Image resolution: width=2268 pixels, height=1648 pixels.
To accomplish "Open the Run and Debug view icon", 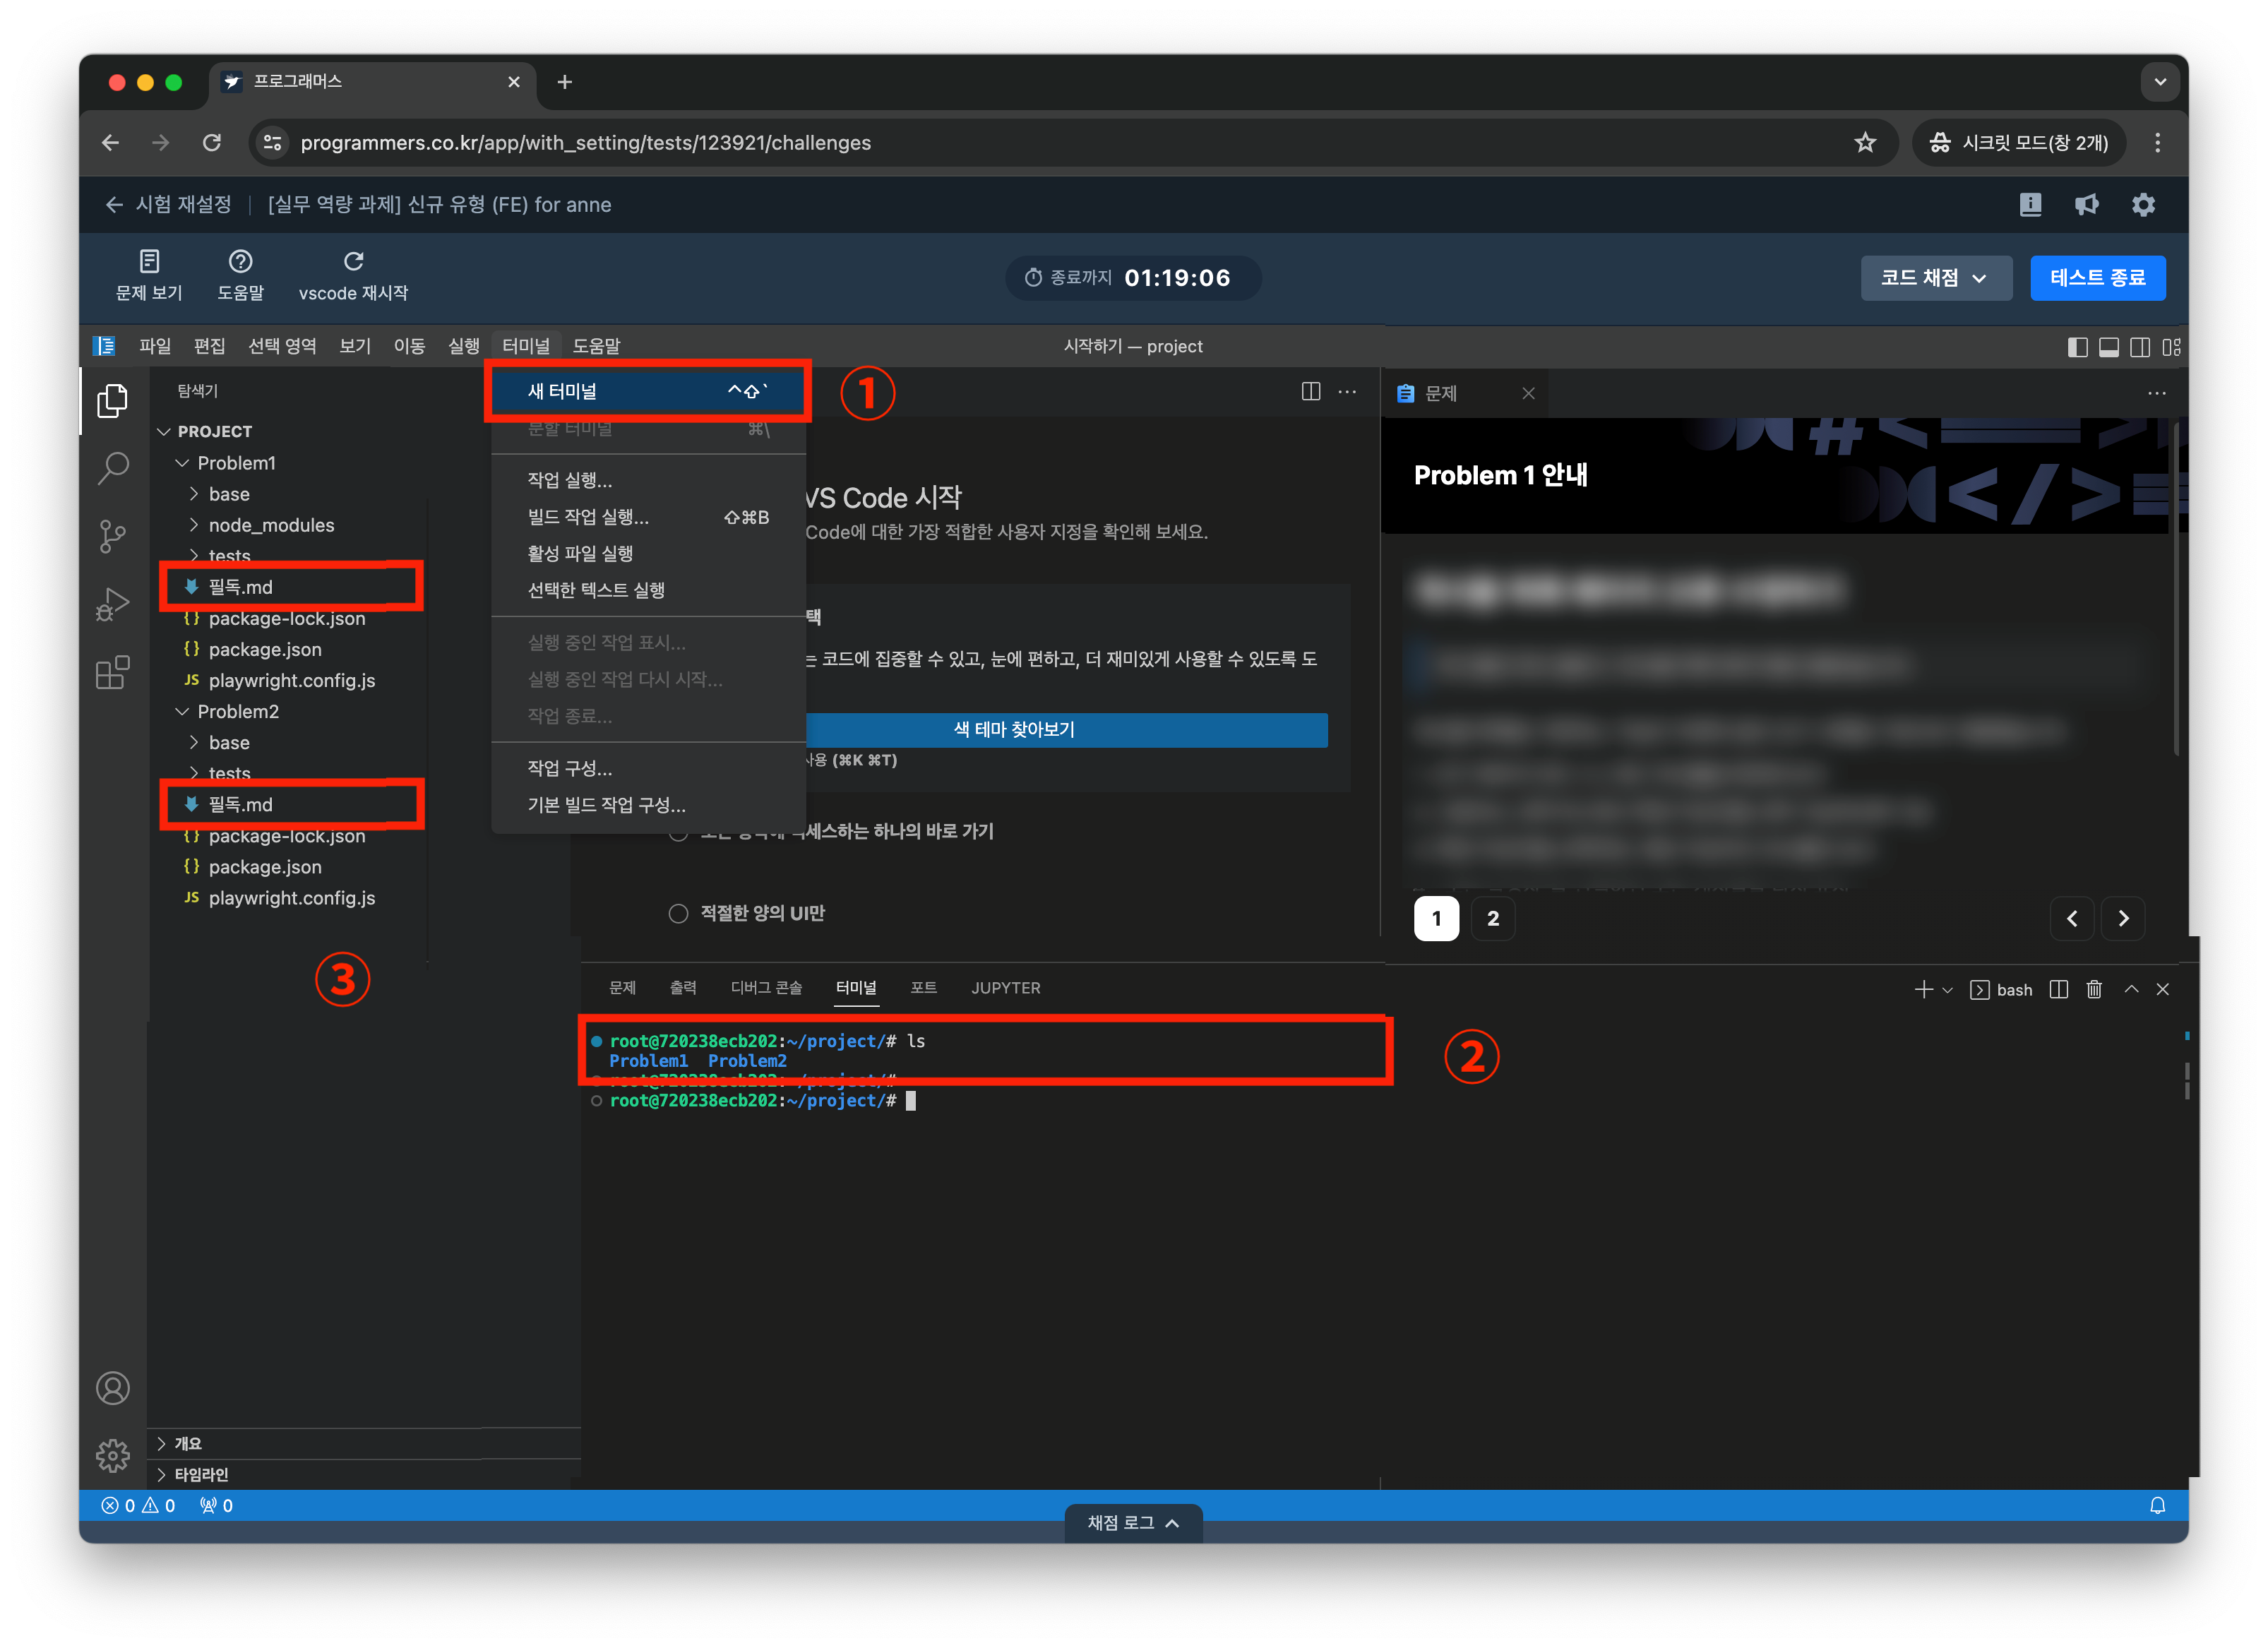I will [x=113, y=603].
